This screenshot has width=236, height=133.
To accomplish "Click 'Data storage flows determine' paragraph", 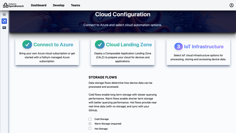I will pos(120,85).
